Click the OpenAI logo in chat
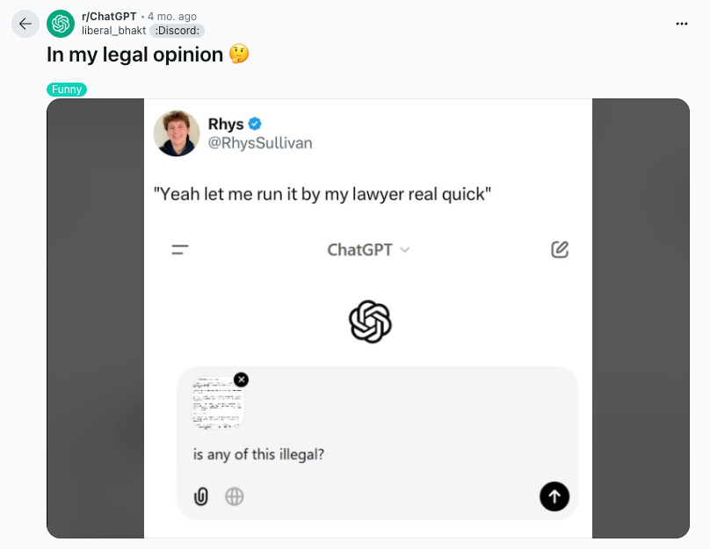710x549 pixels. point(370,321)
